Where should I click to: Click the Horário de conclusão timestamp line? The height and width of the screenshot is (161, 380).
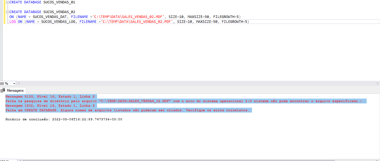point(64,119)
